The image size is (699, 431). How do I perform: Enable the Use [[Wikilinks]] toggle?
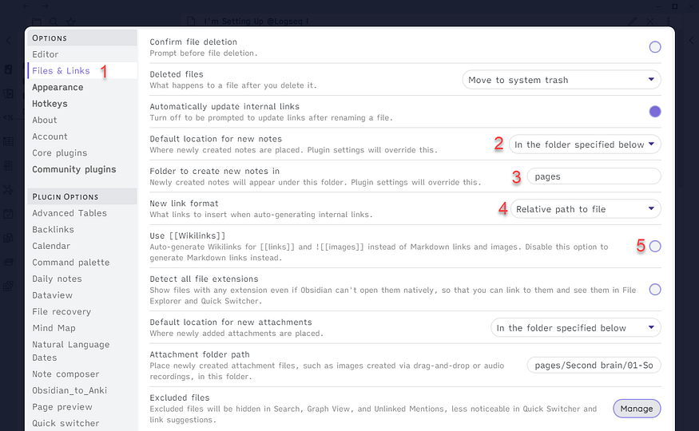(x=655, y=246)
